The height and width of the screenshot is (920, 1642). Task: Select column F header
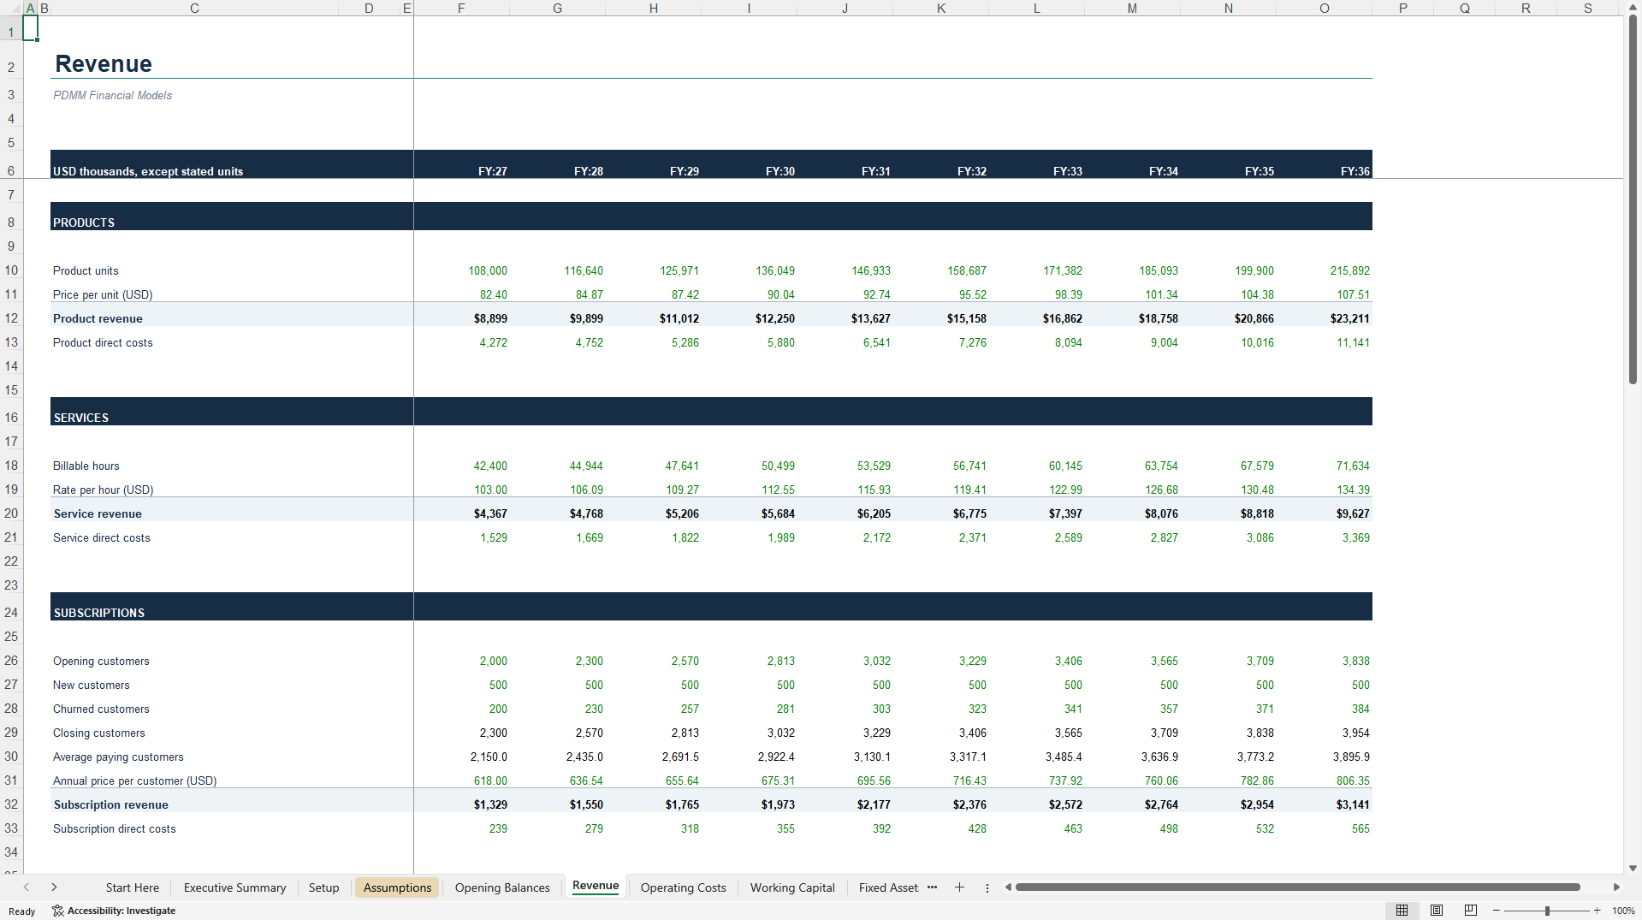tap(461, 8)
